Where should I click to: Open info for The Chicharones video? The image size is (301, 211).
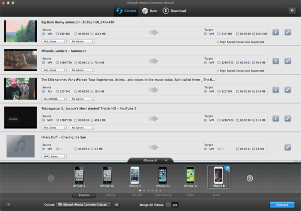[275, 89]
